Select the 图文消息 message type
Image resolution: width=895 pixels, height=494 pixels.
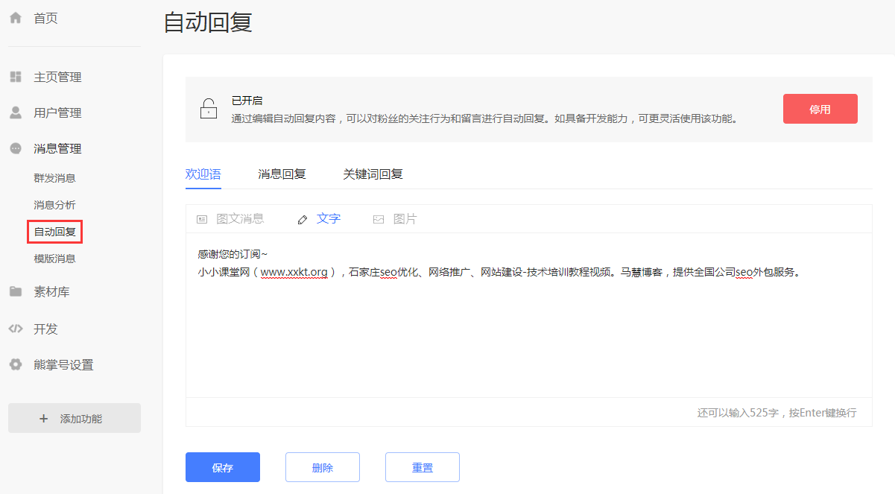click(x=230, y=219)
